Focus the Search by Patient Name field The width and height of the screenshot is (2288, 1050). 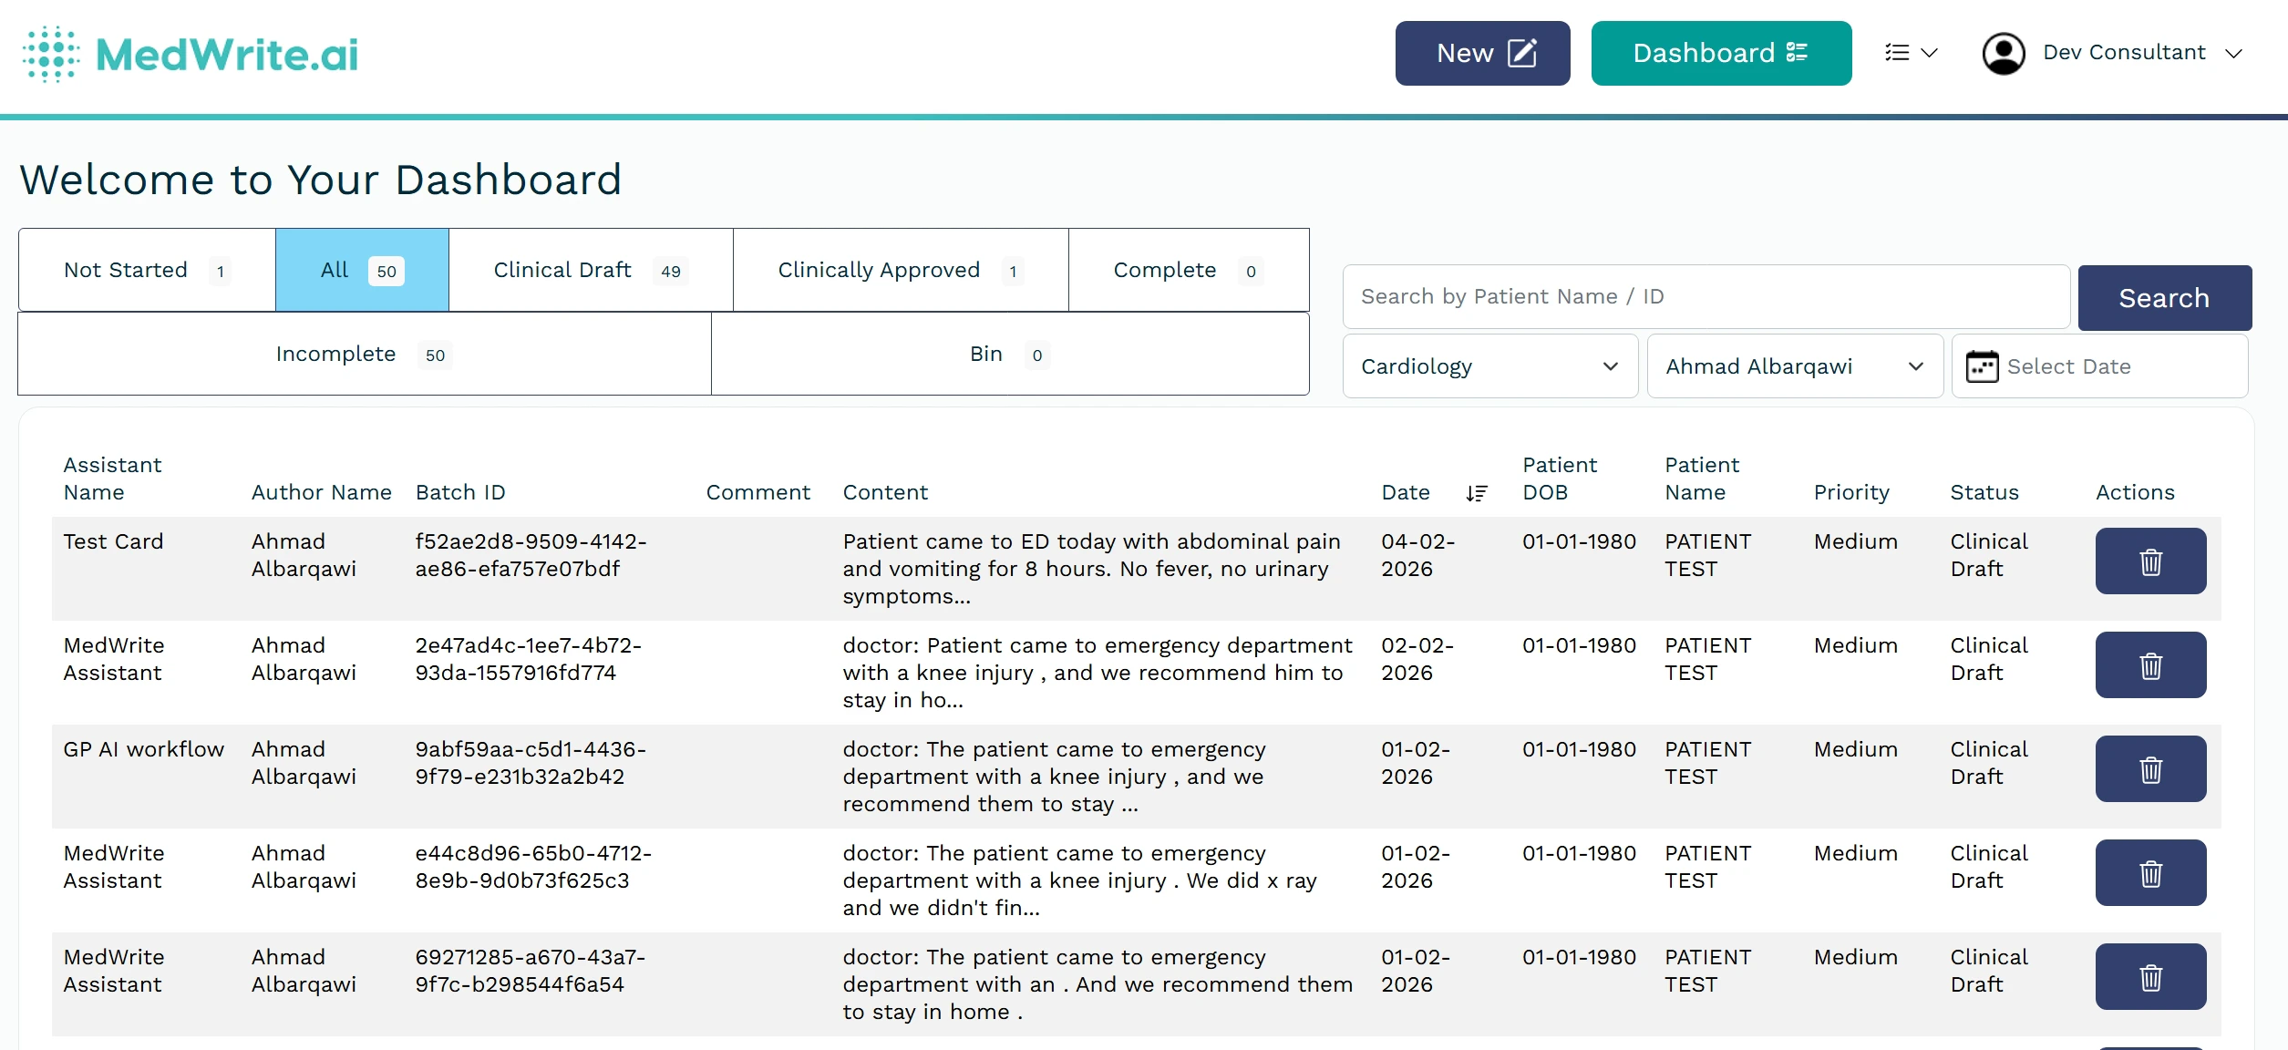(1705, 297)
